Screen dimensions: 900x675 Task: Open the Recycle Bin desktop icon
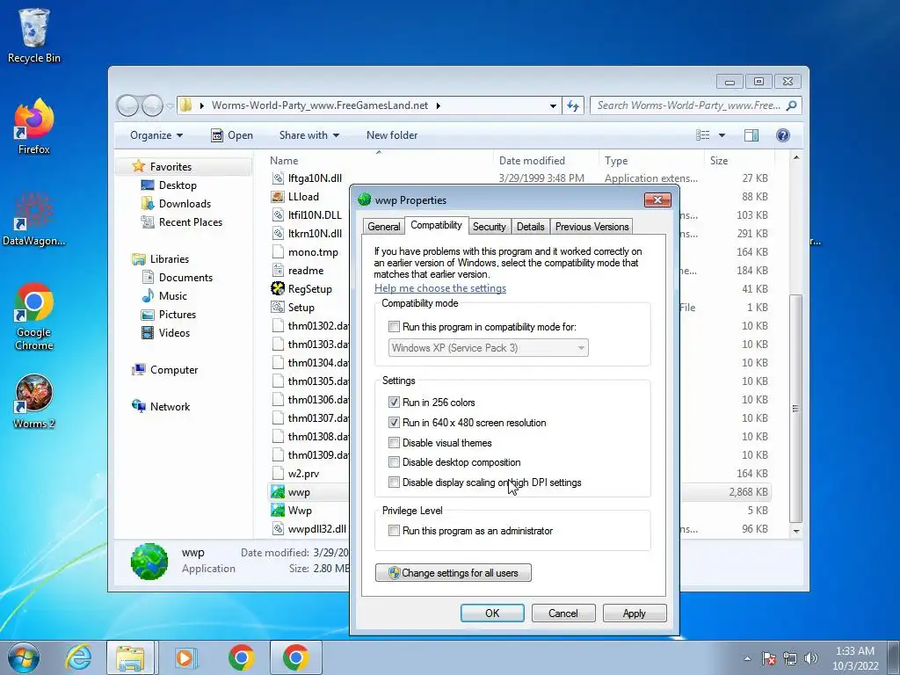click(33, 35)
